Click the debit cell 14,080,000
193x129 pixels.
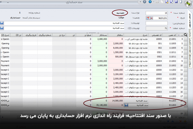(x=116, y=101)
